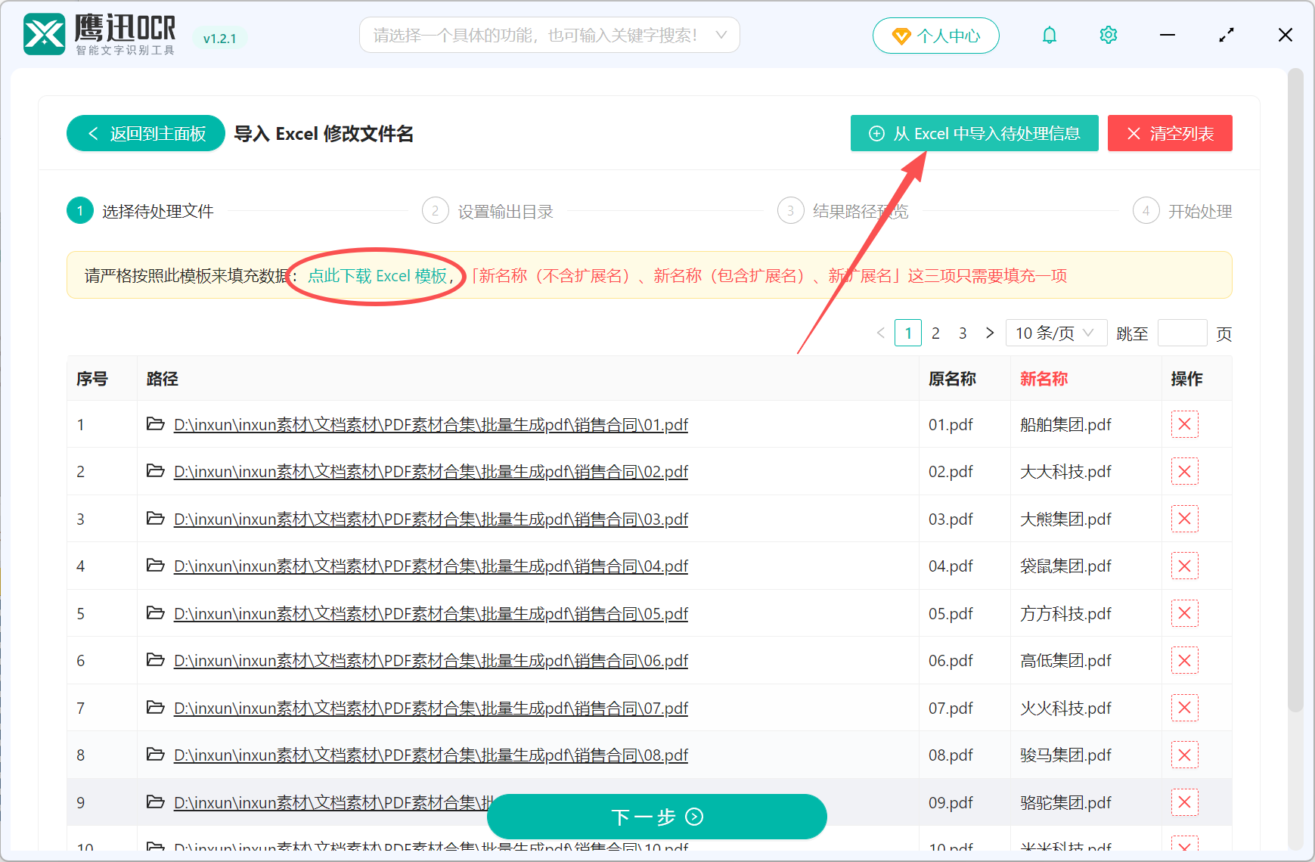Delete row 5 方方科技.pdf entry

(1185, 614)
